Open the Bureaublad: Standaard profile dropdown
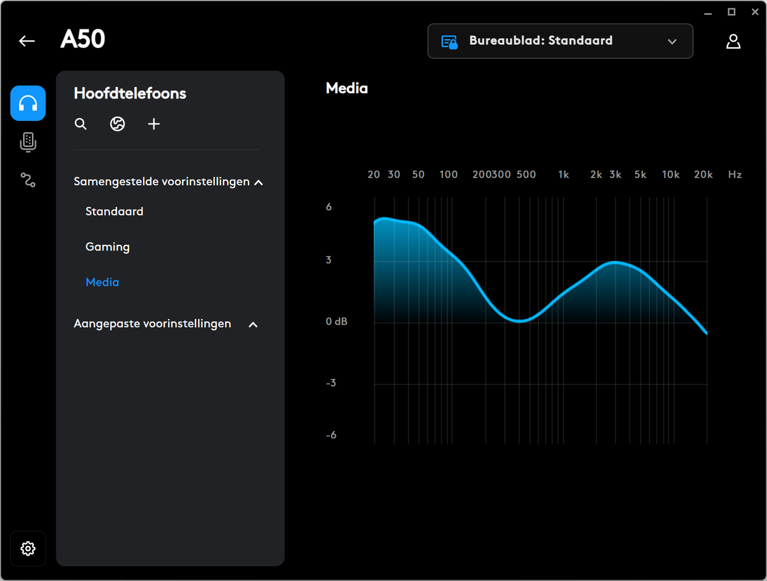This screenshot has height=581, width=767. (x=561, y=41)
